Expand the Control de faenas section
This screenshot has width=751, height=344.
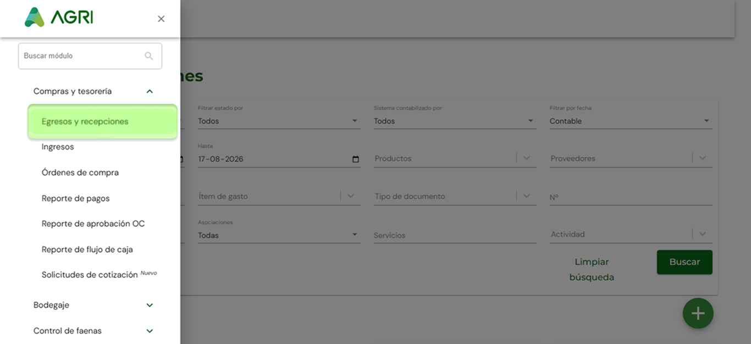pos(93,331)
